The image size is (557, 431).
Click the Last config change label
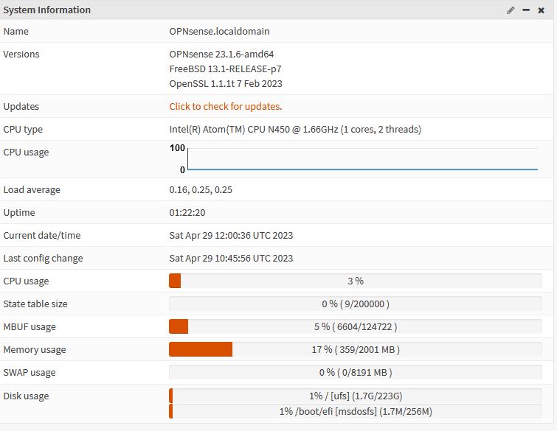(43, 259)
